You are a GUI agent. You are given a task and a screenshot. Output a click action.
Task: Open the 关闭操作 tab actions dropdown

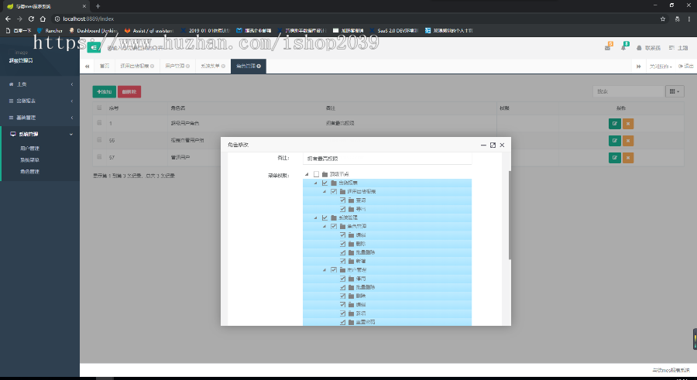(661, 67)
